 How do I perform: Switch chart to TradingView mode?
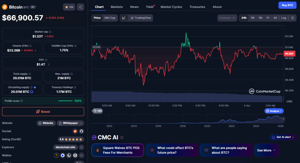(141, 18)
